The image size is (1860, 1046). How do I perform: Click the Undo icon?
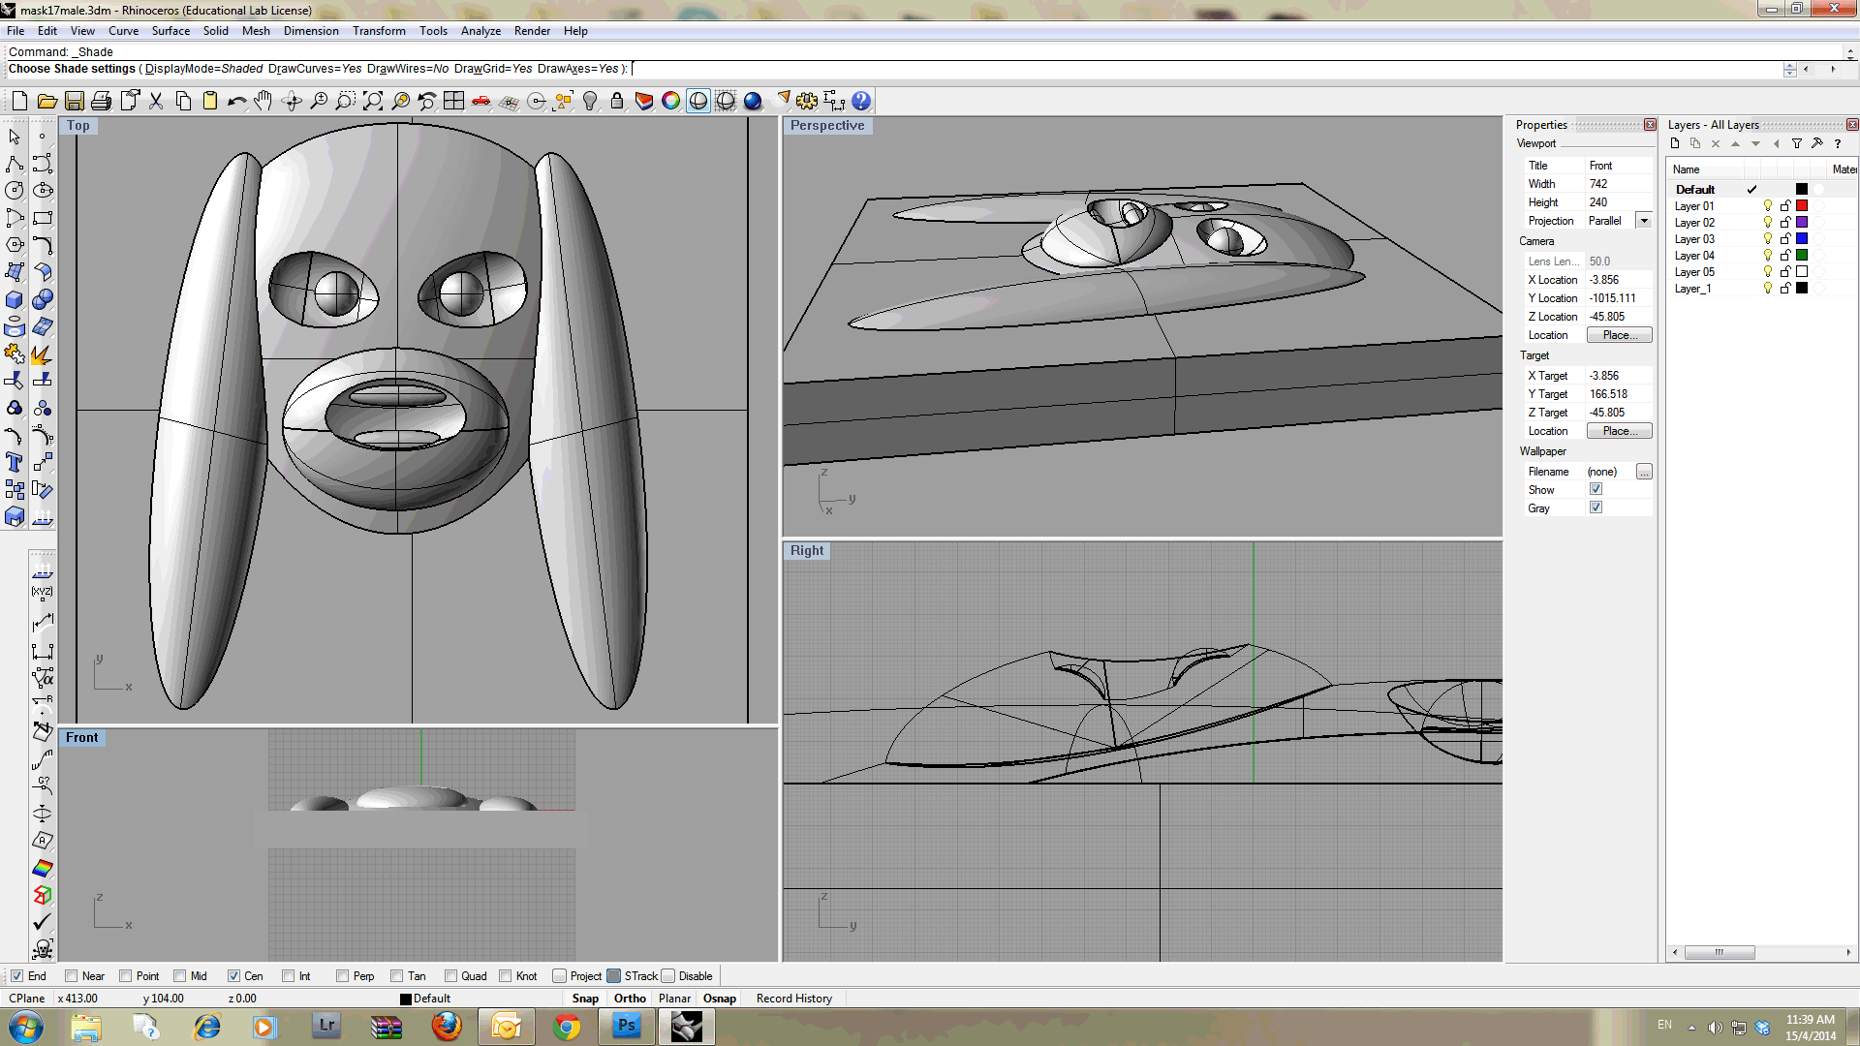(x=236, y=100)
